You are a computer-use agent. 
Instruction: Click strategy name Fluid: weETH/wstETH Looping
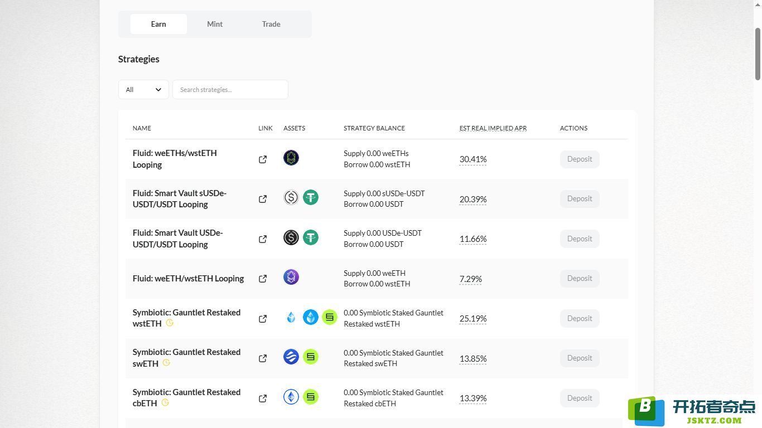(189, 279)
